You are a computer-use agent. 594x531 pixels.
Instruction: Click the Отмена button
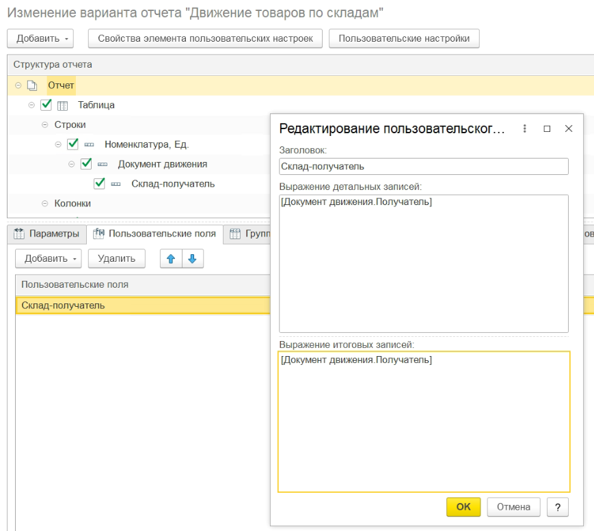click(x=514, y=507)
